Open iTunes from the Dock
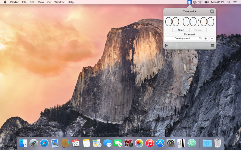 click(x=149, y=143)
